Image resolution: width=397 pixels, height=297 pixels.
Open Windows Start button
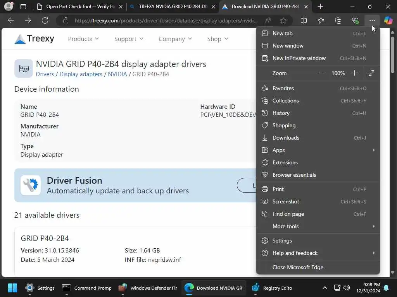pos(12,288)
